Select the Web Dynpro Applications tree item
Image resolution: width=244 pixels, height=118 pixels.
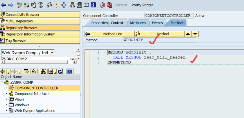click(35, 111)
